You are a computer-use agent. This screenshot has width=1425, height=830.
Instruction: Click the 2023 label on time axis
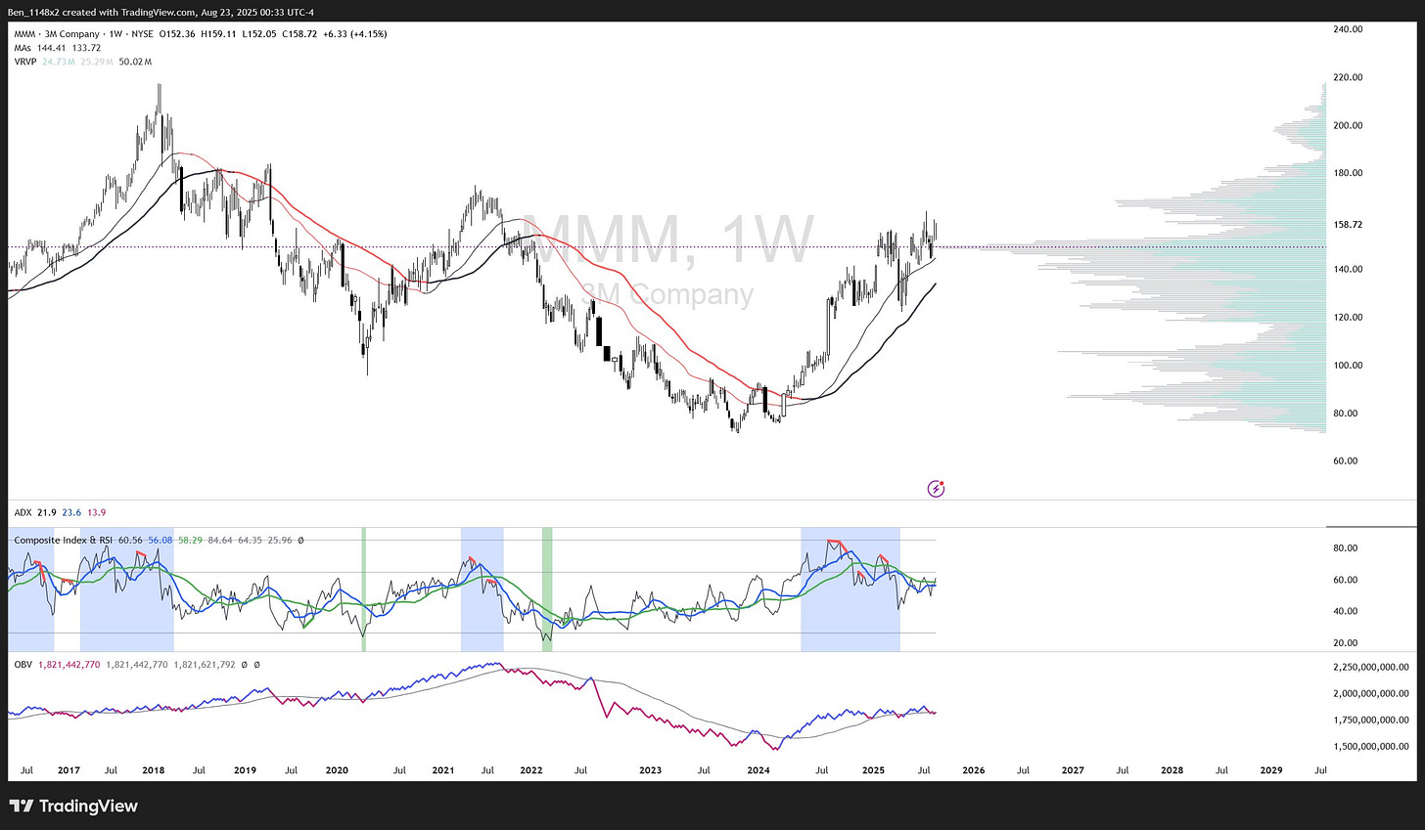[650, 770]
